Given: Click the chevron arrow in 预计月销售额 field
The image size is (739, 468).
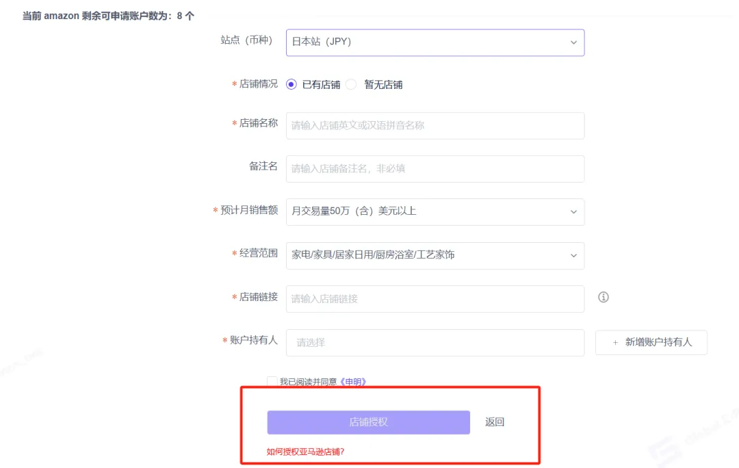Looking at the screenshot, I should click(x=573, y=212).
